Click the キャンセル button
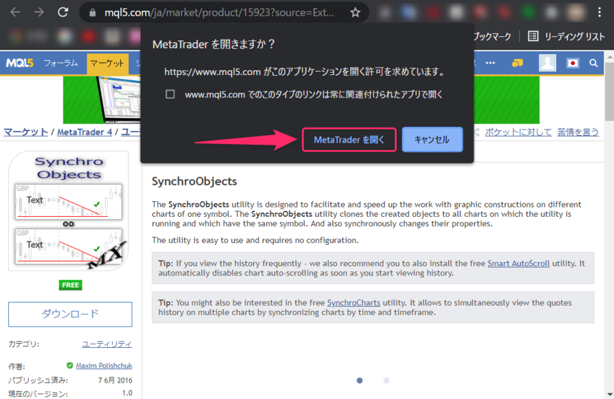The width and height of the screenshot is (614, 399). pyautogui.click(x=432, y=139)
